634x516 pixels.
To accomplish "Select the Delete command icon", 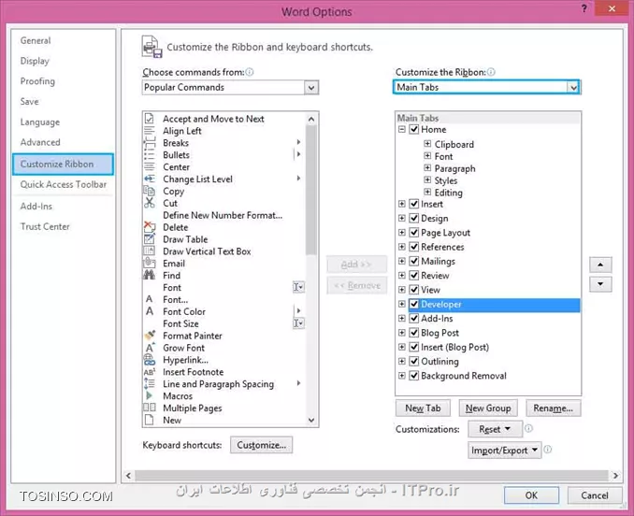I will tap(150, 226).
